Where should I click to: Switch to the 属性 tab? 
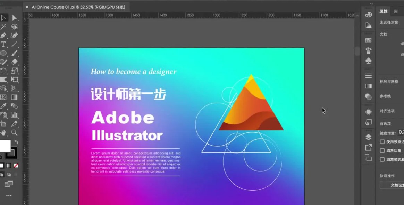pyautogui.click(x=383, y=11)
